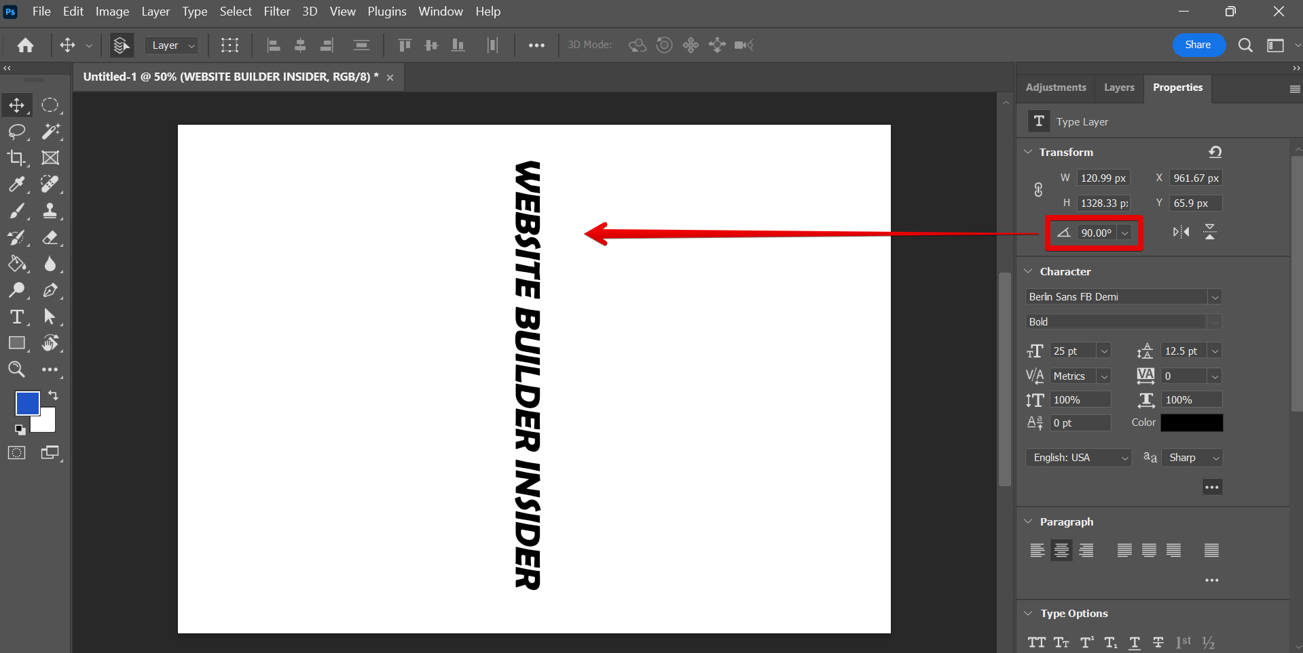This screenshot has width=1303, height=653.
Task: Activate the Zoom tool
Action: 16,370
